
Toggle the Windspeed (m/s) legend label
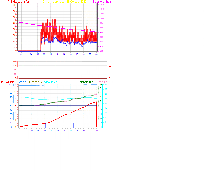click(19, 2)
